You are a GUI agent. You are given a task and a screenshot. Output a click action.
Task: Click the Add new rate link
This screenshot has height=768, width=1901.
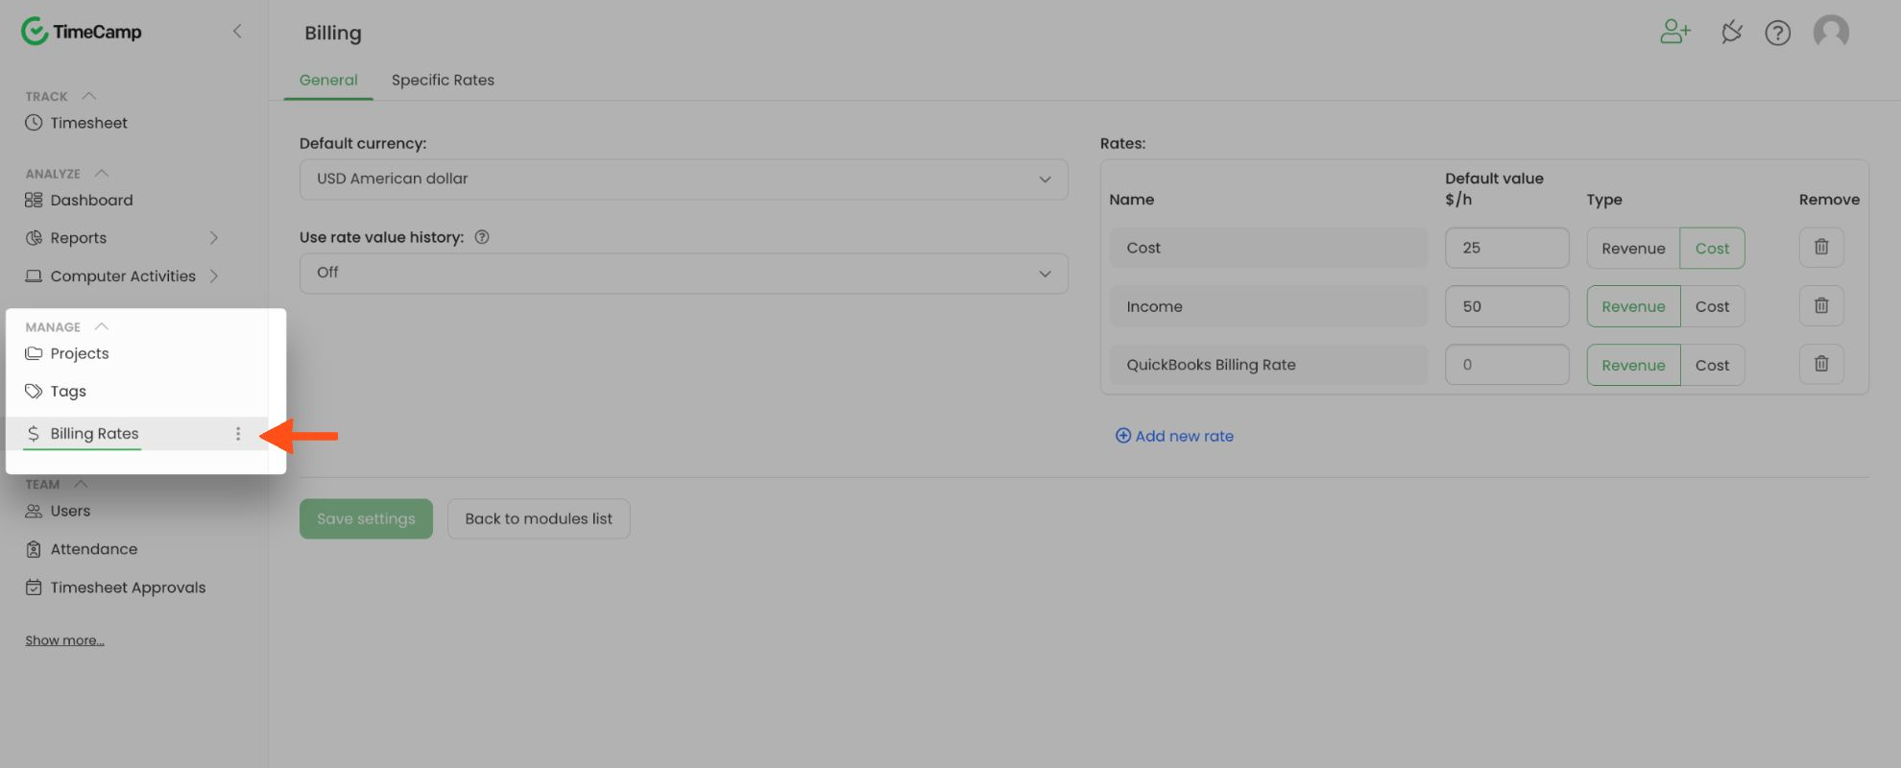(x=1174, y=436)
